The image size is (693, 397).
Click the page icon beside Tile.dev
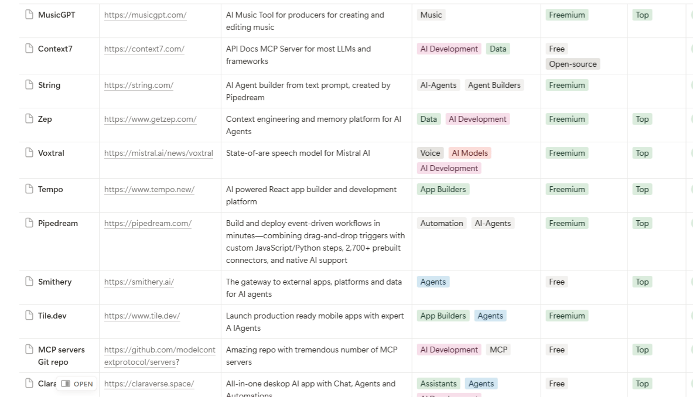point(29,316)
